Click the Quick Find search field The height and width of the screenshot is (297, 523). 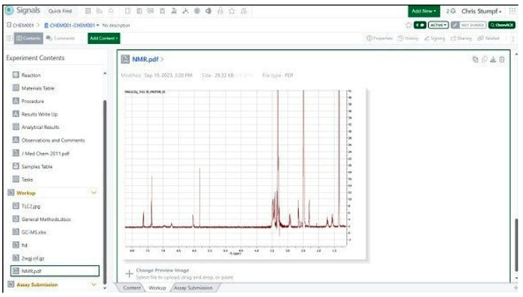[61, 11]
